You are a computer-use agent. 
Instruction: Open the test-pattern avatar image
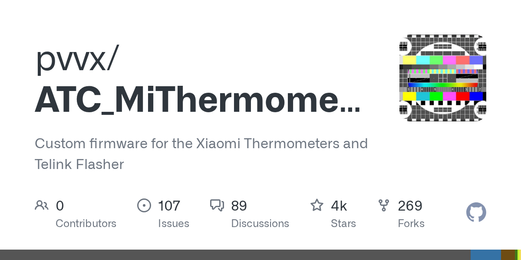[442, 78]
